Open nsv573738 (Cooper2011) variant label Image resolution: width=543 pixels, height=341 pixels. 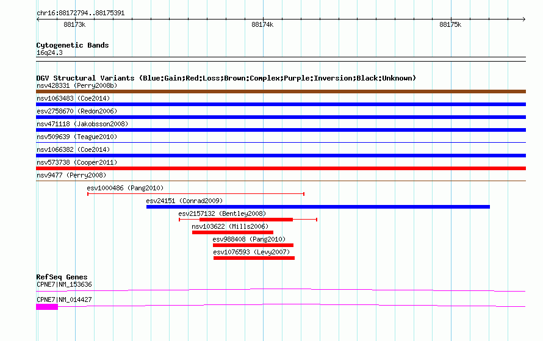(77, 162)
